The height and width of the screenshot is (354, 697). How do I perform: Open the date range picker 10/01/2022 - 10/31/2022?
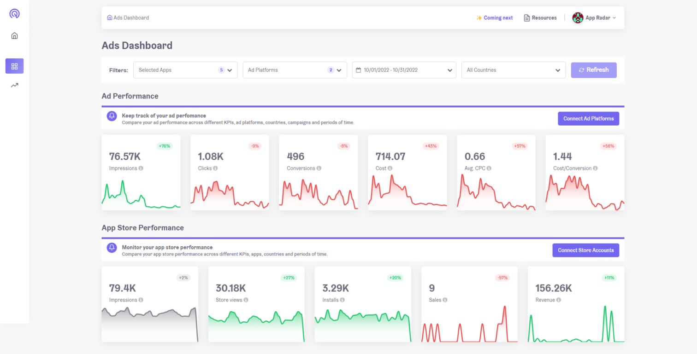[404, 70]
